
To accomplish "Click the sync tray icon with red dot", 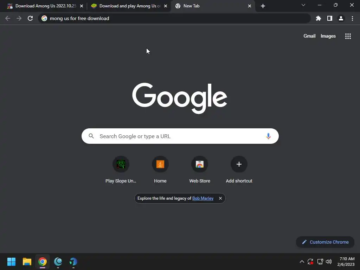I will 310,262.
